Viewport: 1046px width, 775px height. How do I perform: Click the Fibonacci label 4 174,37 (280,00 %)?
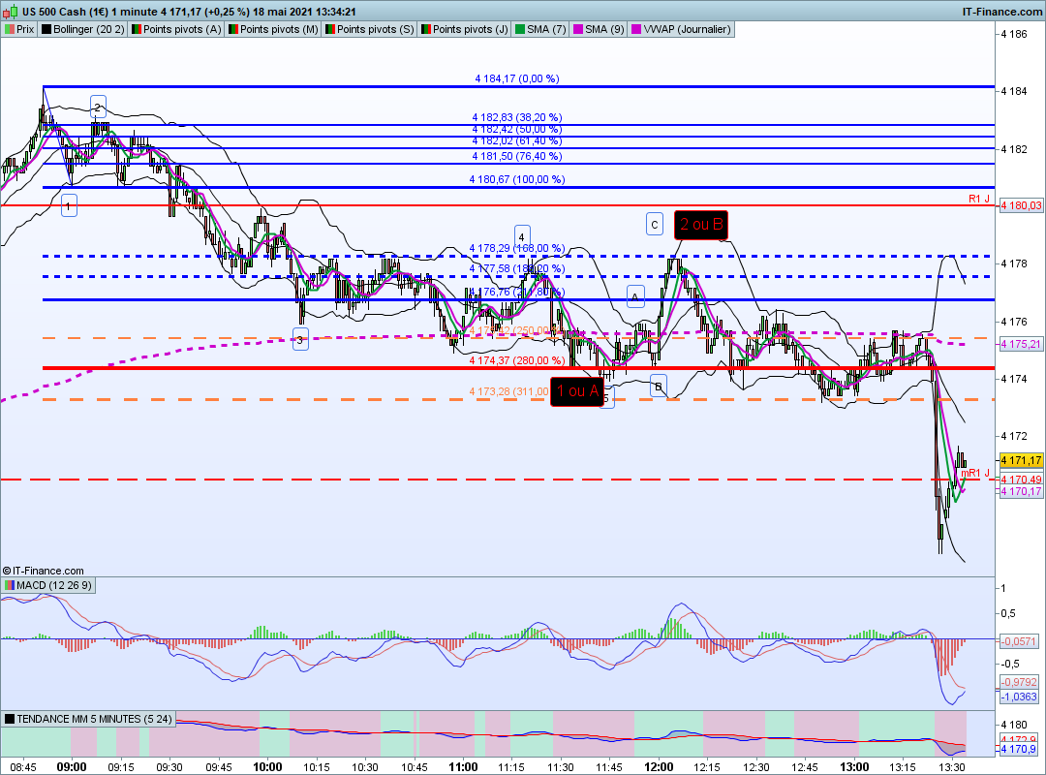[517, 360]
